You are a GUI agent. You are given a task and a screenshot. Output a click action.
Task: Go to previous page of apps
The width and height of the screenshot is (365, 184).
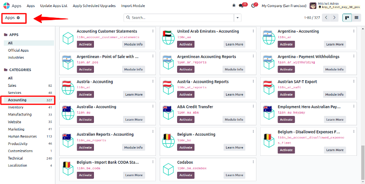click(x=326, y=18)
